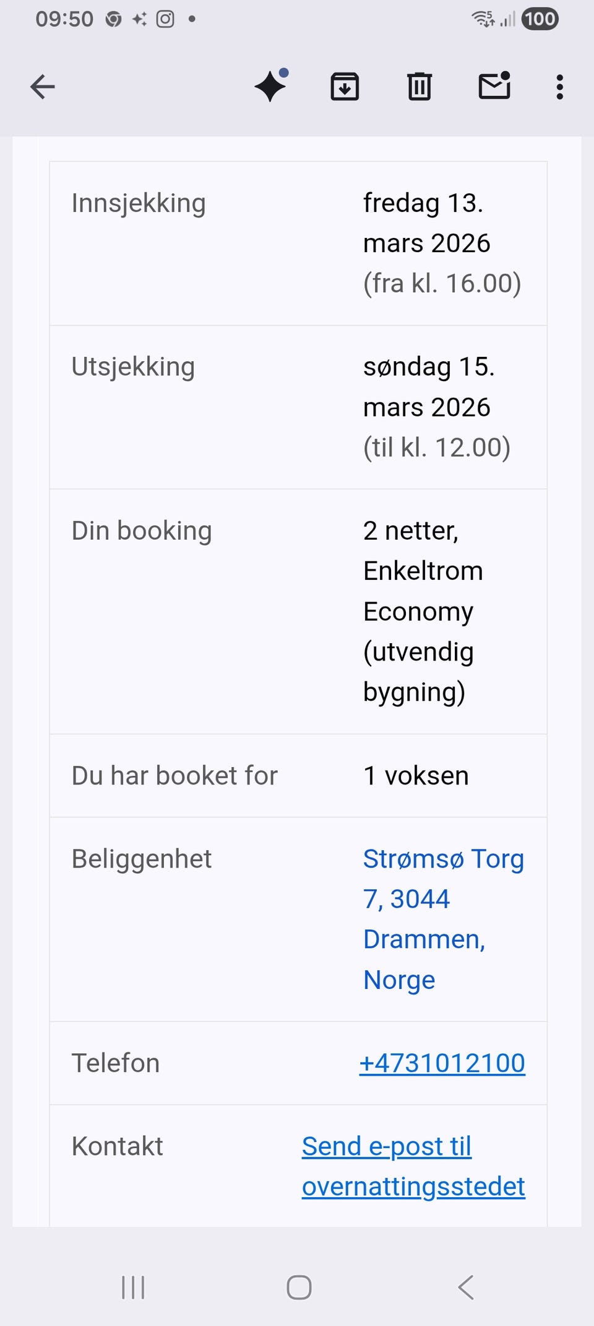Screen dimensions: 594x1326
Task: Select the Innsjekking date text fredag 13. mars
Action: point(426,223)
